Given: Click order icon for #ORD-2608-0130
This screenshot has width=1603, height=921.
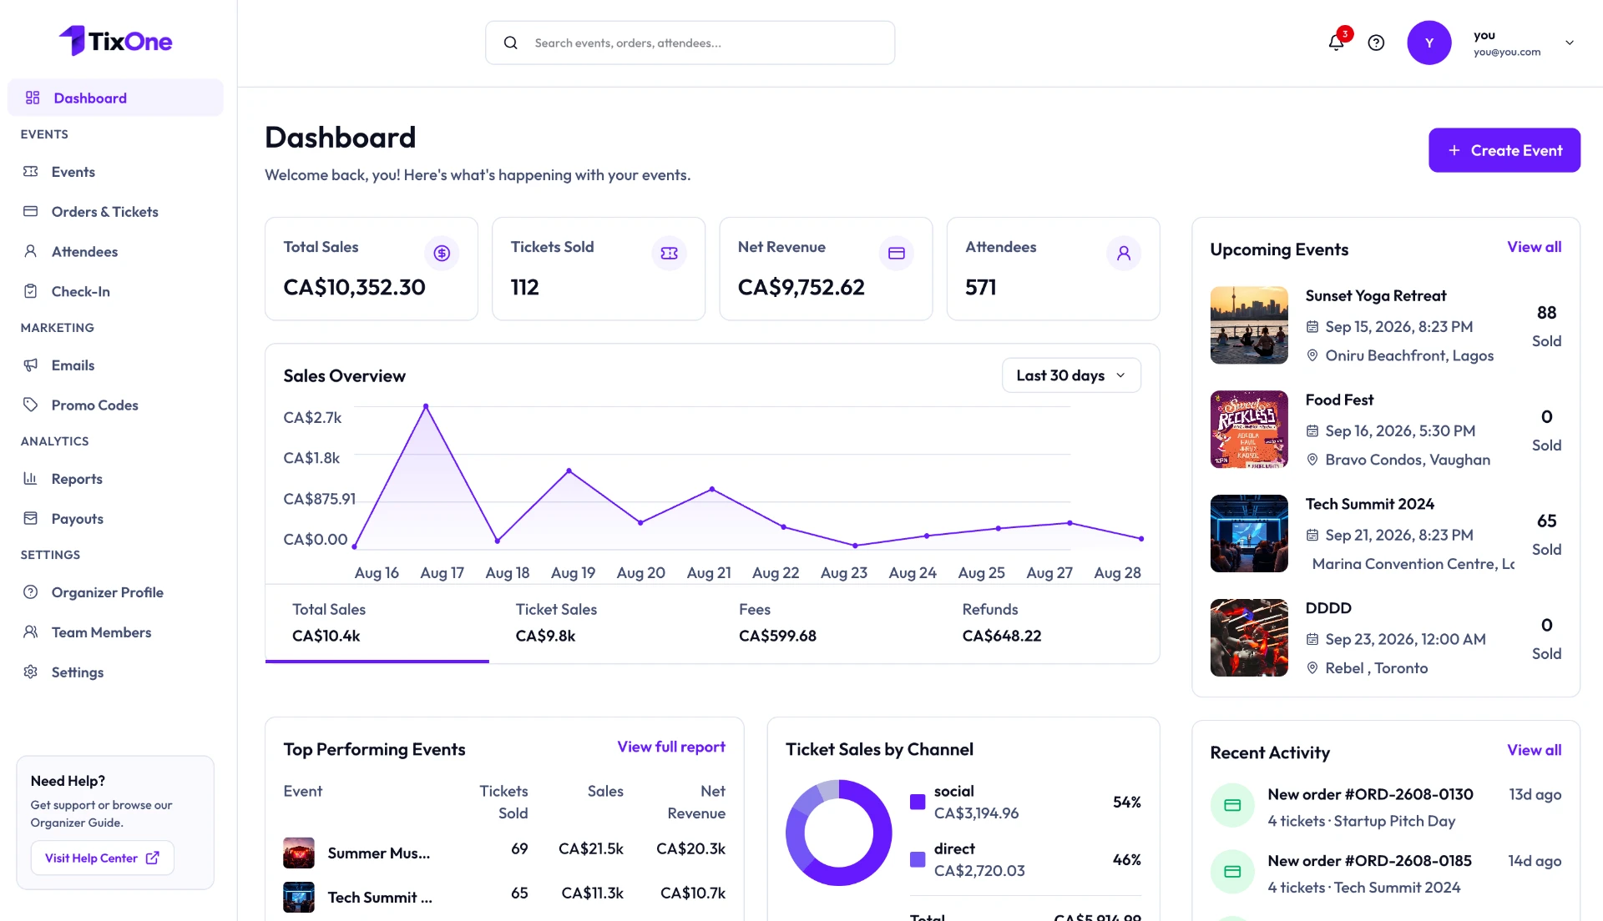Looking at the screenshot, I should [1232, 805].
